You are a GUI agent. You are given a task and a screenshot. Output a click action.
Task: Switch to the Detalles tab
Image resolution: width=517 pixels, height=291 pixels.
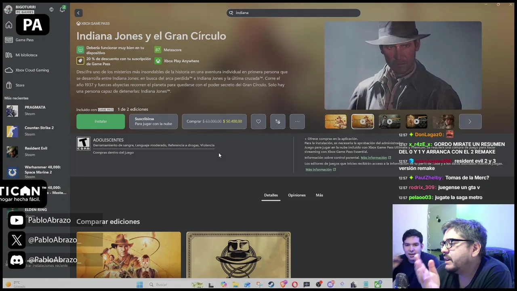tap(271, 195)
